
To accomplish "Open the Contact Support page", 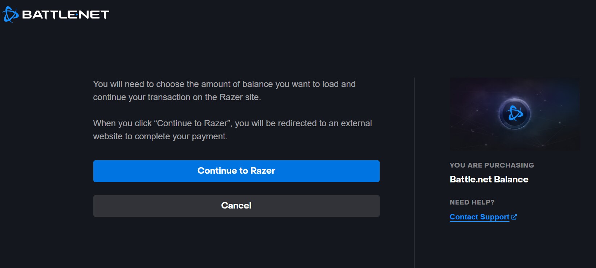I will tap(479, 217).
